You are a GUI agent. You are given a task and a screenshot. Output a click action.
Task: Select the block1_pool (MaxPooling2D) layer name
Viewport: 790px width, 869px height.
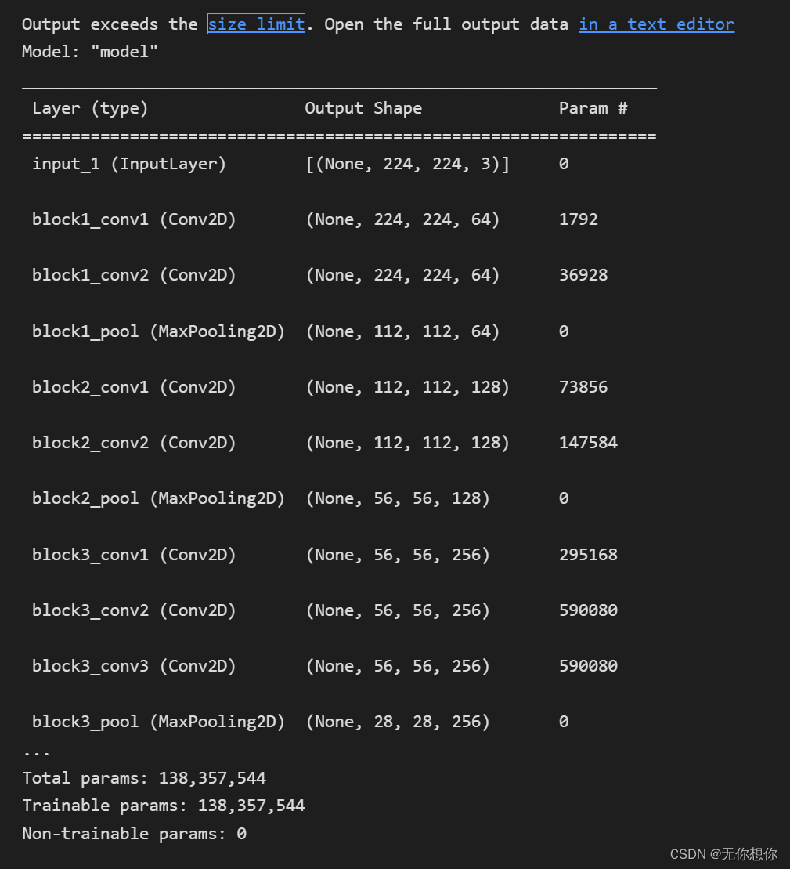pyautogui.click(x=158, y=331)
